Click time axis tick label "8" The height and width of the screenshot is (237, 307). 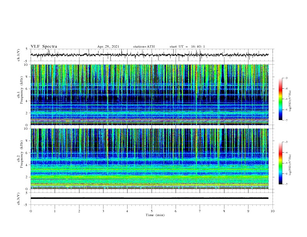pyautogui.click(x=224, y=211)
